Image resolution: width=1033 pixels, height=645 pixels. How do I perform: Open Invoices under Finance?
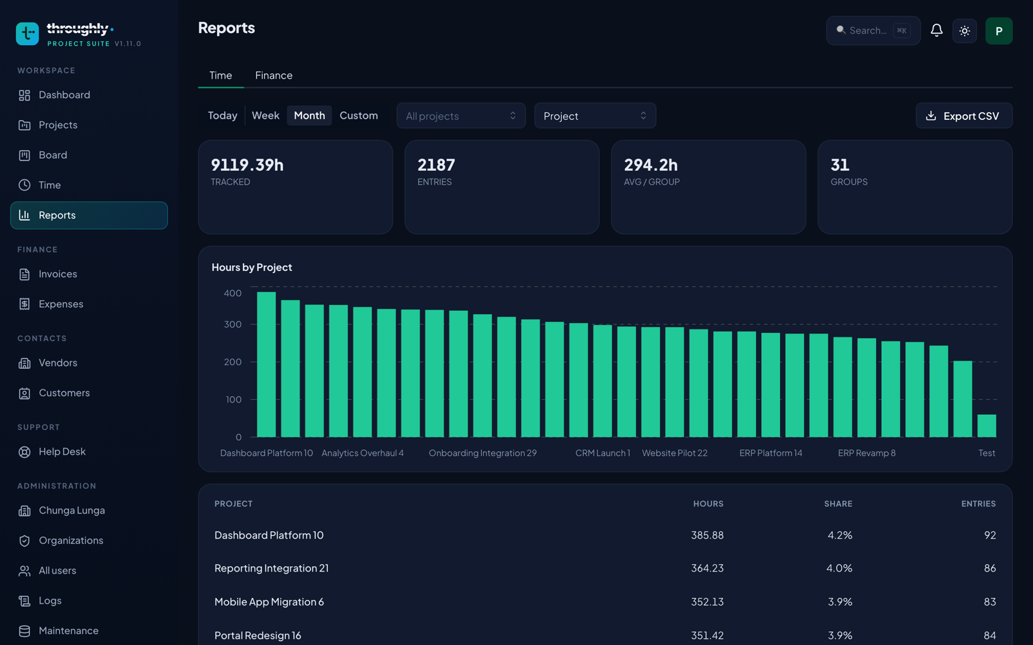(89, 274)
